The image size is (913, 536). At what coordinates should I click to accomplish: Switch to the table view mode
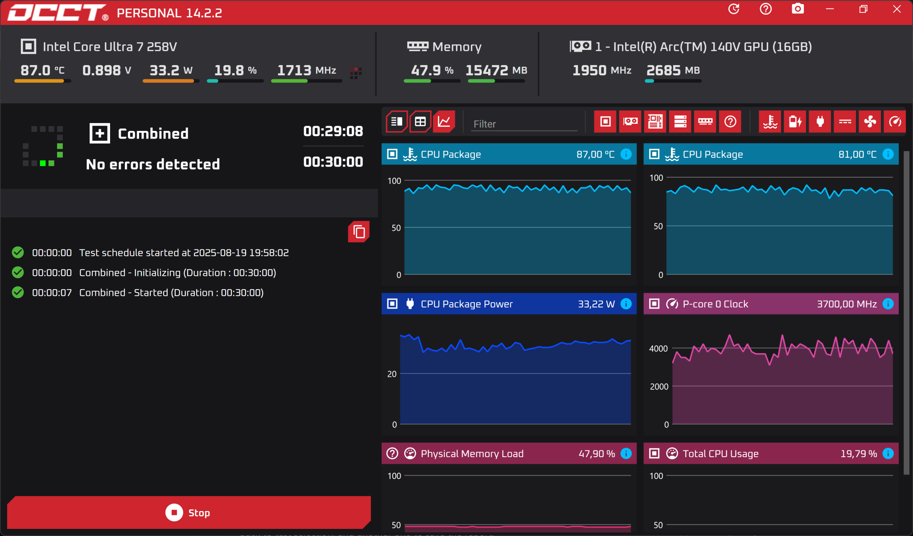(x=420, y=122)
